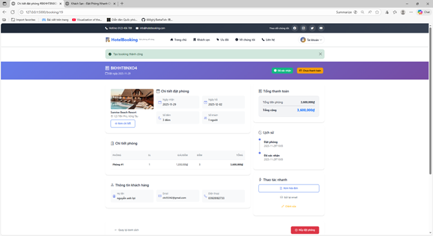The height and width of the screenshot is (236, 433).
Task: Click the lightbulb icon beside 'Thao tác nhanh'
Action: [x=260, y=179]
